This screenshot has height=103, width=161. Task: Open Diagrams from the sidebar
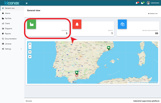(x=9, y=28)
